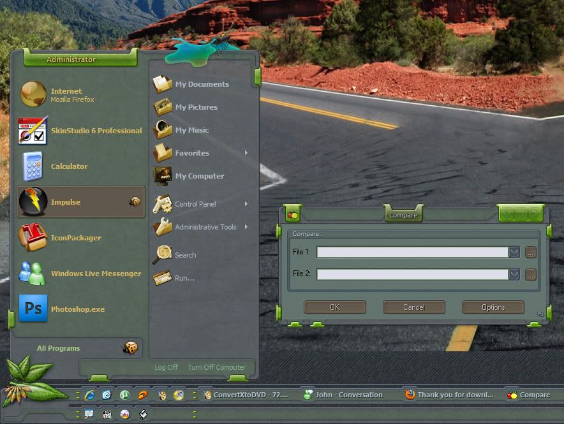Click the round dome-picture Quick Launch icon
564x424 pixels.
click(x=125, y=414)
